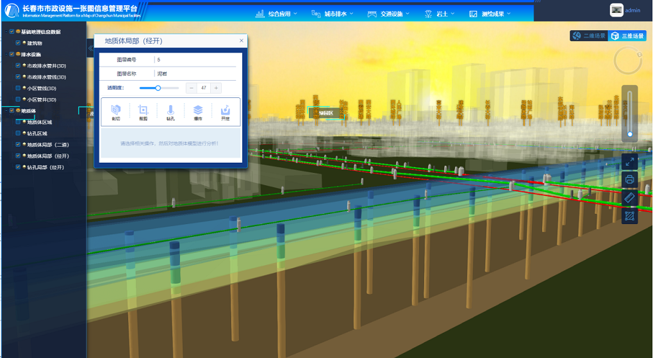Click the 透明度 slider handle
The height and width of the screenshot is (358, 653).
[158, 88]
